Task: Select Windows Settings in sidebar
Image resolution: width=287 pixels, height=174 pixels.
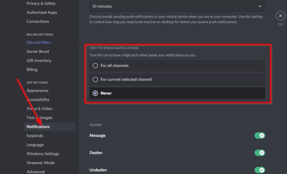Action: point(43,154)
